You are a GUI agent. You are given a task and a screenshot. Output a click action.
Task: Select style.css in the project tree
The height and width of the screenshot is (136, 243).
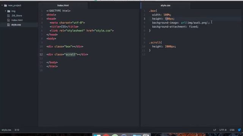16,25
